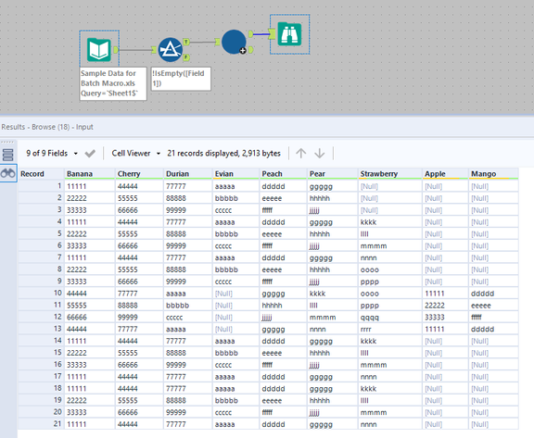Click the macro tool's upper output anchor
This screenshot has width=534, height=438.
tap(250, 34)
